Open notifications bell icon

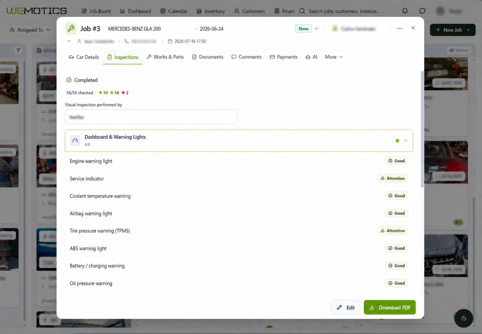click(405, 11)
